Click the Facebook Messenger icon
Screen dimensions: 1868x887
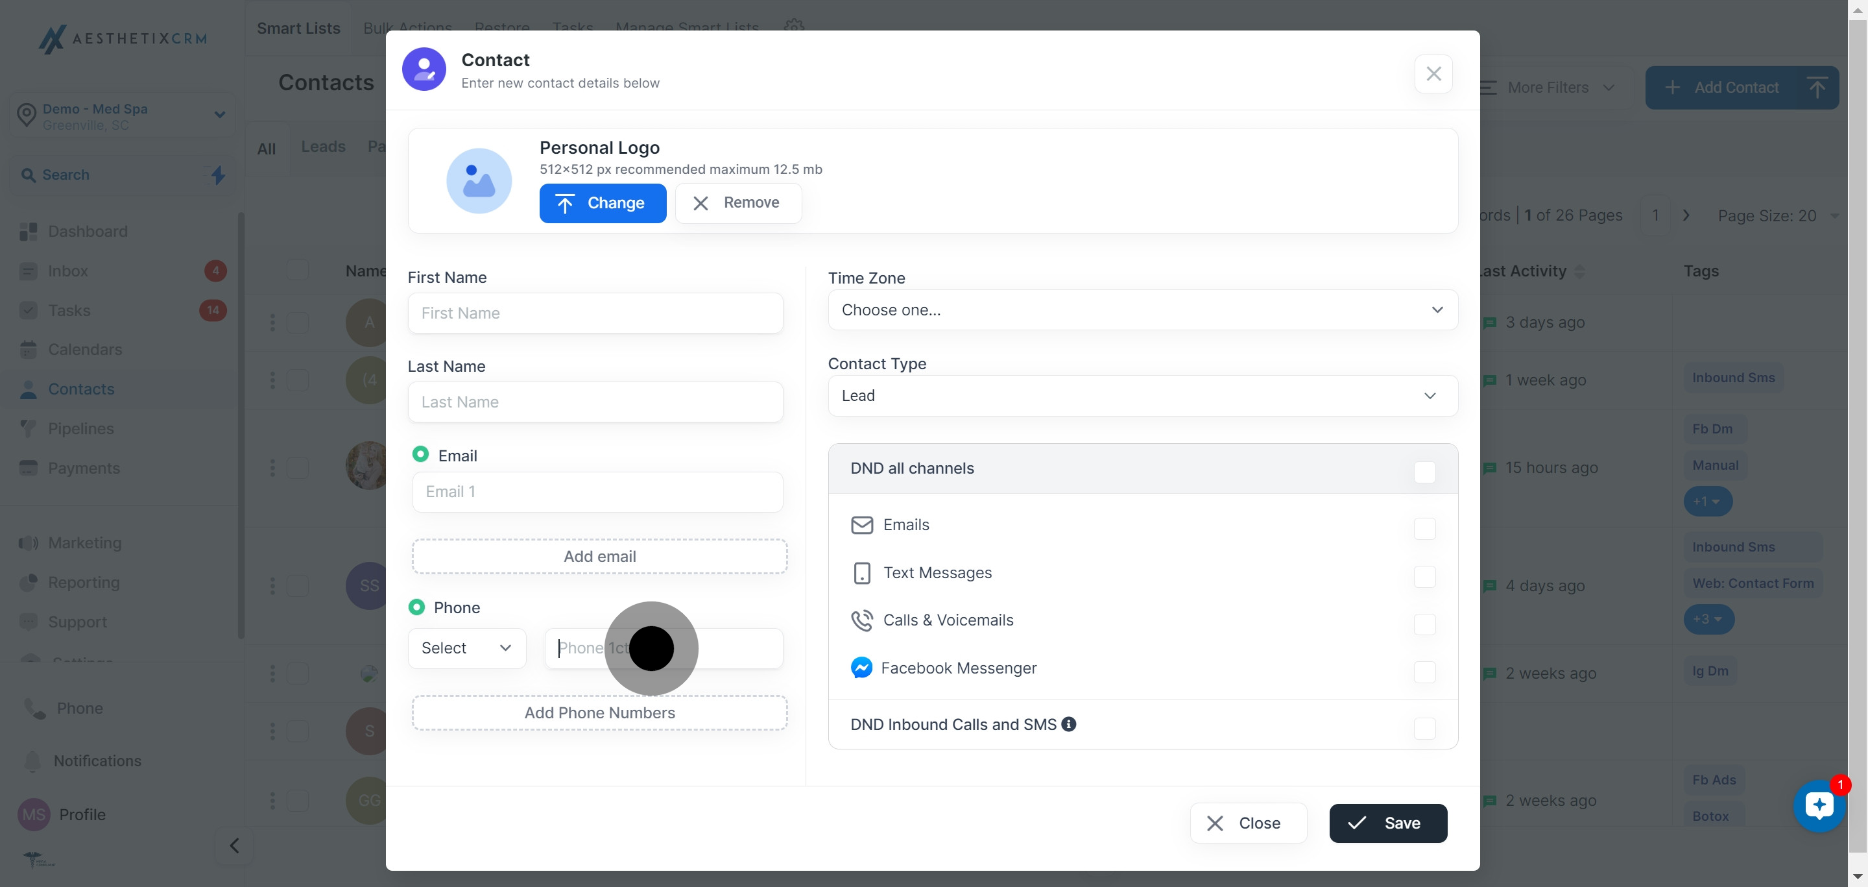(x=861, y=667)
